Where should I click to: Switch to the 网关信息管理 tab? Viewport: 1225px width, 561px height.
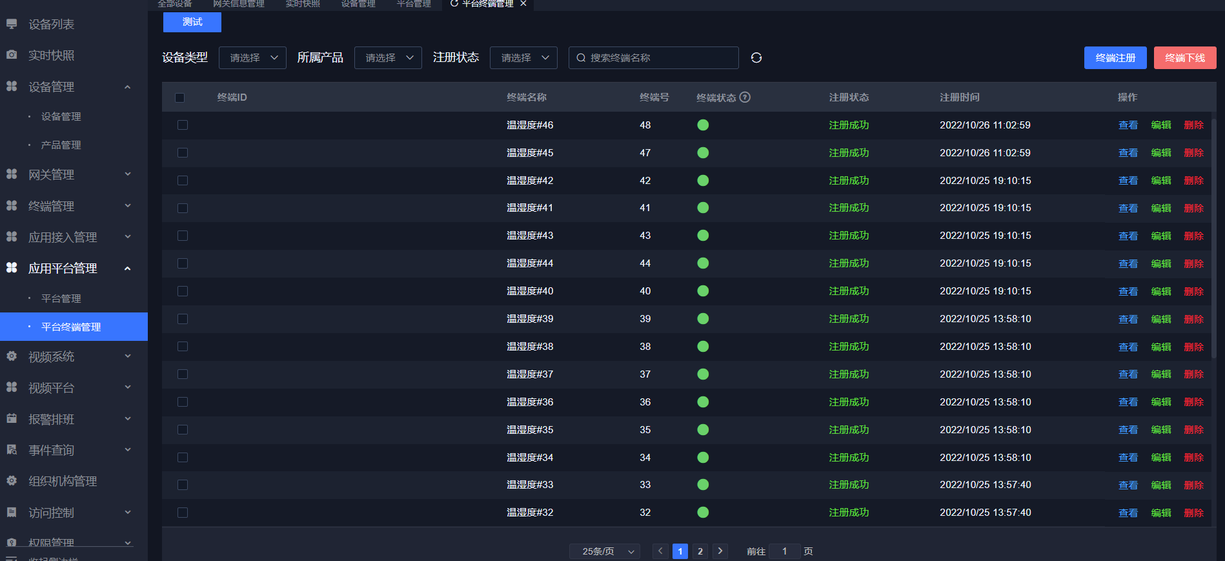pos(239,4)
